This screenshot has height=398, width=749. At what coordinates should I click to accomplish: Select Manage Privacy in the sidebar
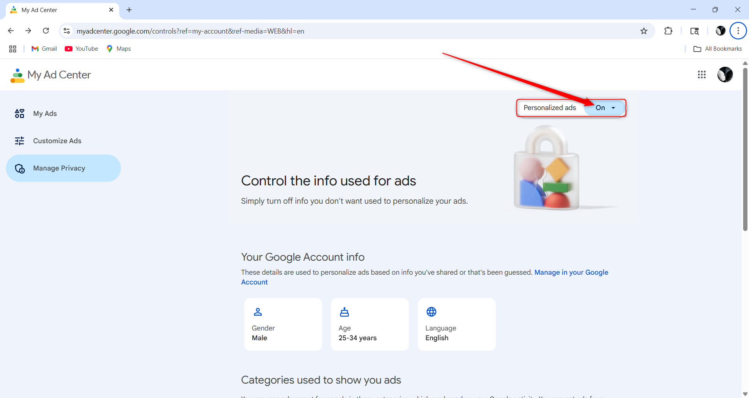click(x=59, y=168)
